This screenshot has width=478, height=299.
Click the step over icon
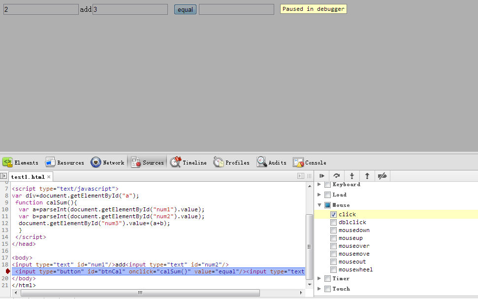[x=337, y=176]
